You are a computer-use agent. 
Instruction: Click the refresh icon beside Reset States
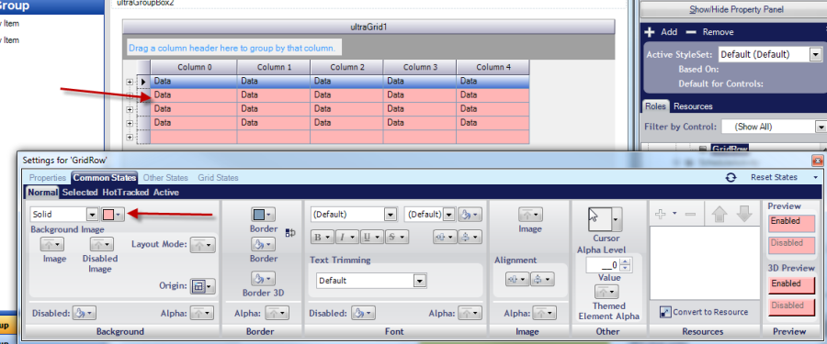point(731,178)
